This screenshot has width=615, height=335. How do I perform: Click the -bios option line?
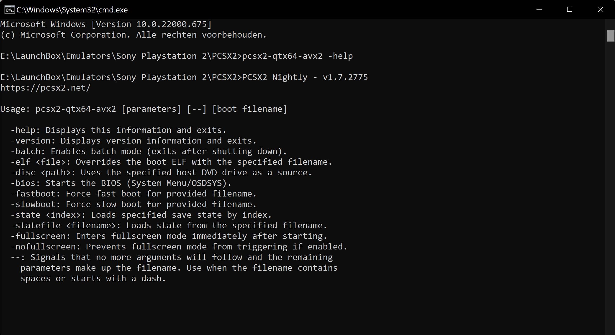point(121,183)
